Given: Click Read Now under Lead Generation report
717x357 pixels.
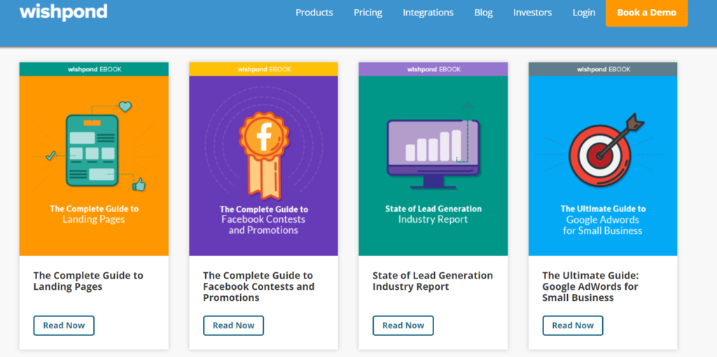Looking at the screenshot, I should coord(403,325).
